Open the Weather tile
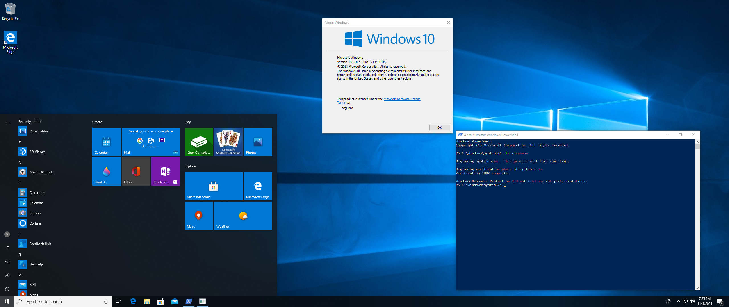The height and width of the screenshot is (307, 729). (x=243, y=216)
